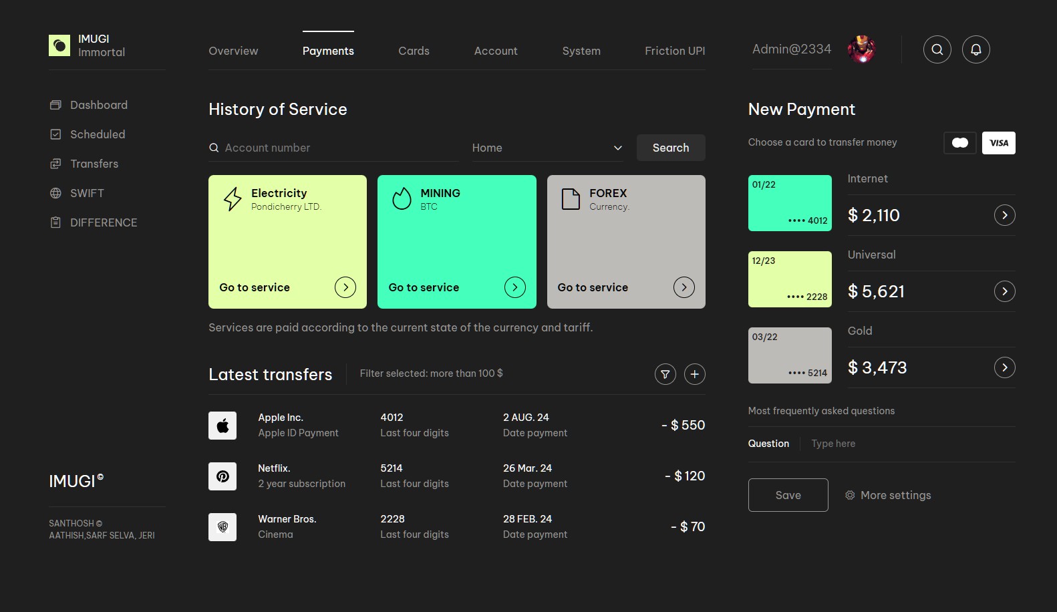Focus the Account number input field
Screen dimensions: 1057x612
click(333, 148)
